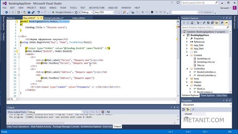Open Show output from Debug dropdown

click(55, 112)
